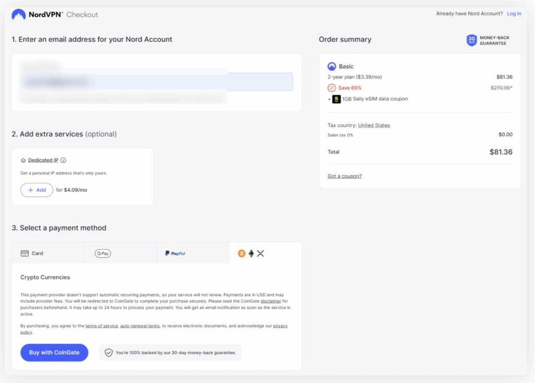Screen dimensions: 535x383
Task: Select the Google Pay payment tab
Action: pos(121,253)
